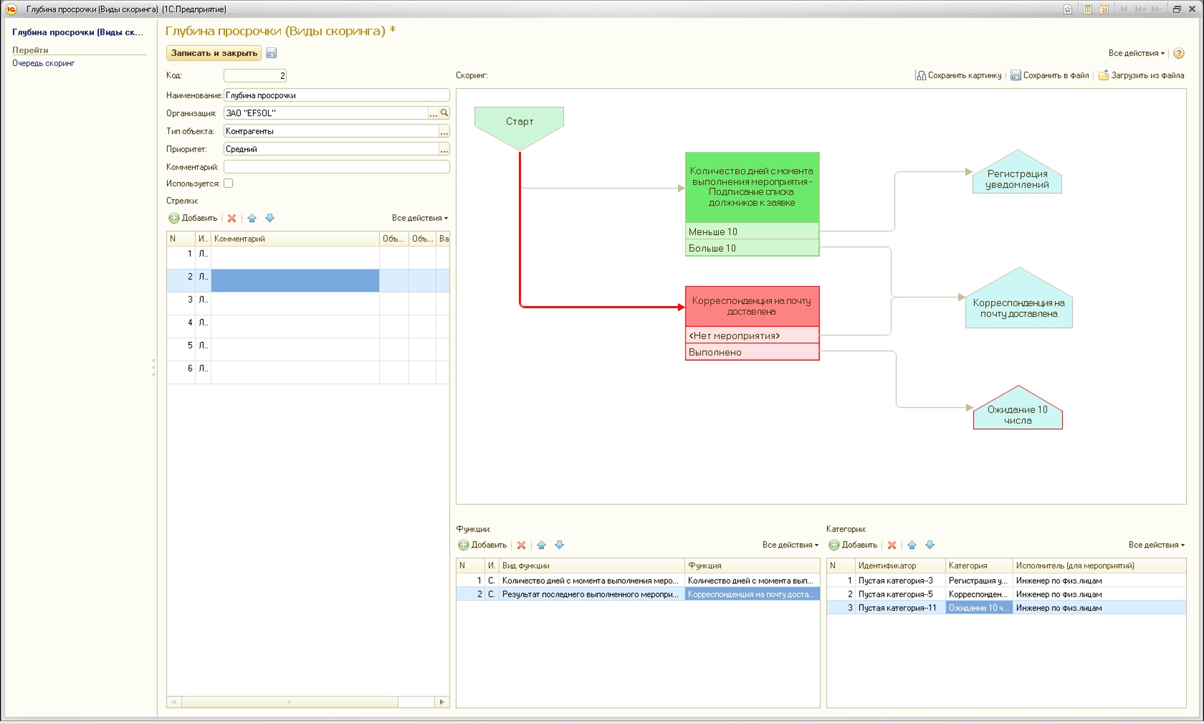Delete selected arrow row in Стрелки

click(x=232, y=218)
